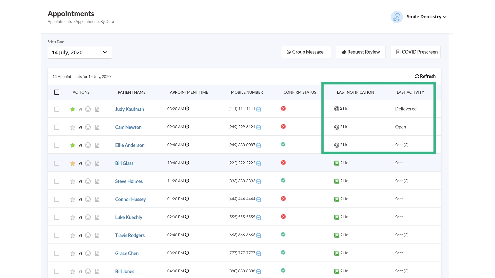Screen dimensions: 495x278
Task: Click the Mobile Number column header
Action: pos(247,92)
